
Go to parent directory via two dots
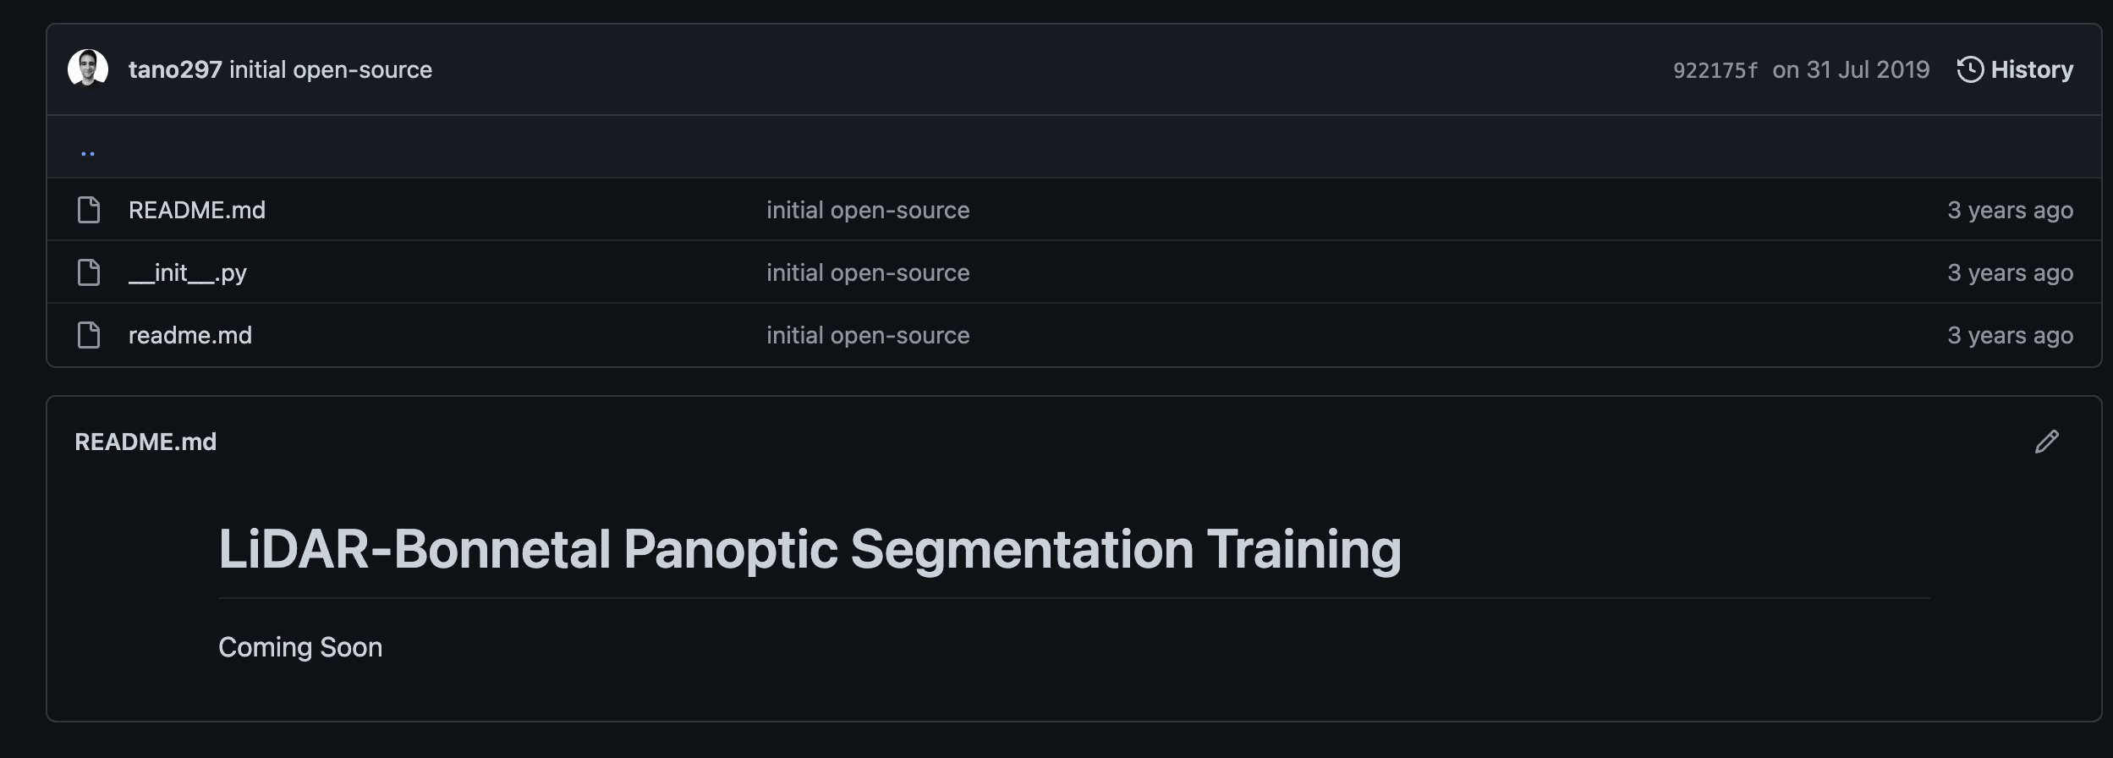pos(88,153)
